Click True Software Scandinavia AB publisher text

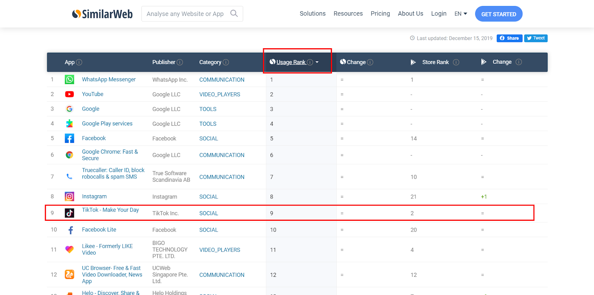click(171, 177)
